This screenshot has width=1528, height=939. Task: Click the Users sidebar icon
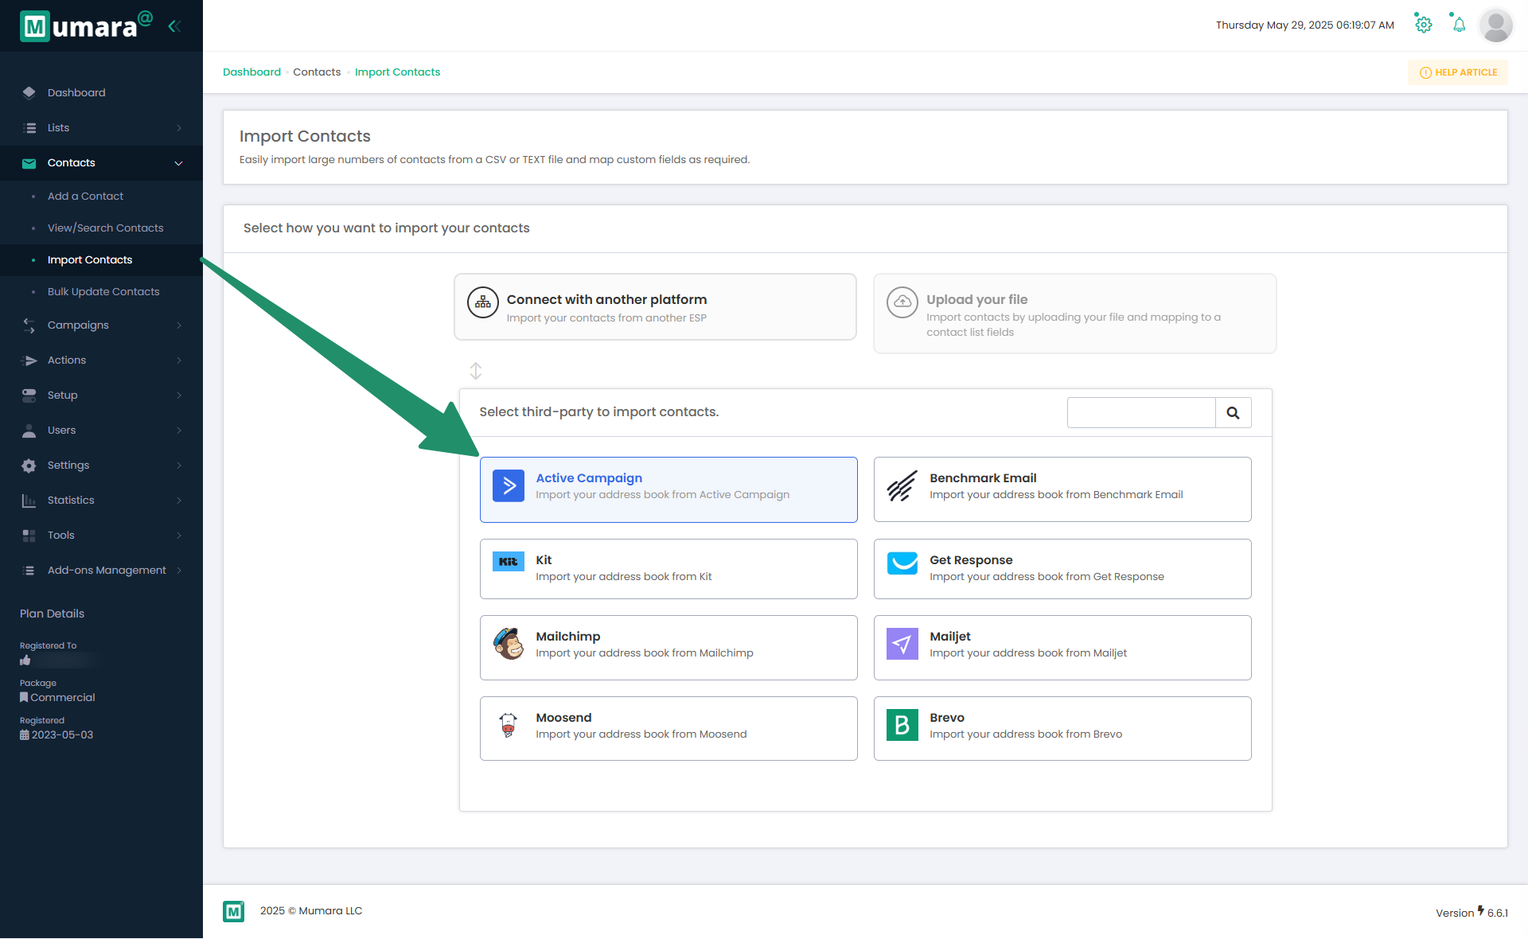(29, 431)
